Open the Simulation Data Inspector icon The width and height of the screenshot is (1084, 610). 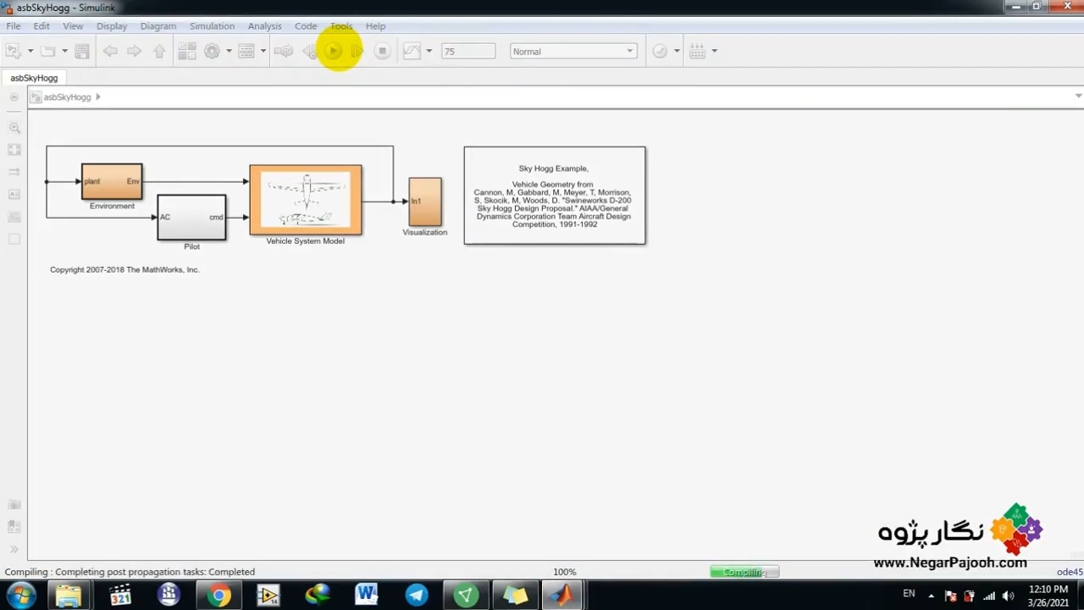click(x=412, y=52)
